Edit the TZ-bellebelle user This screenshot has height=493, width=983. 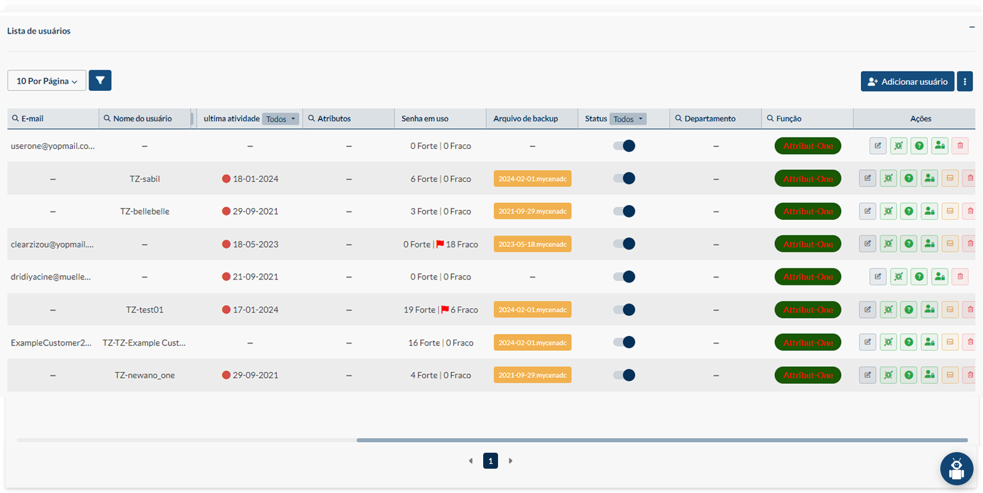pos(867,211)
